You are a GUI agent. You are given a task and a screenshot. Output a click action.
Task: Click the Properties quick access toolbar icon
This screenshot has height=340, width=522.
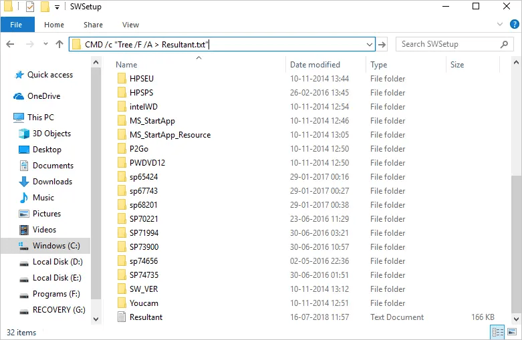click(x=30, y=7)
